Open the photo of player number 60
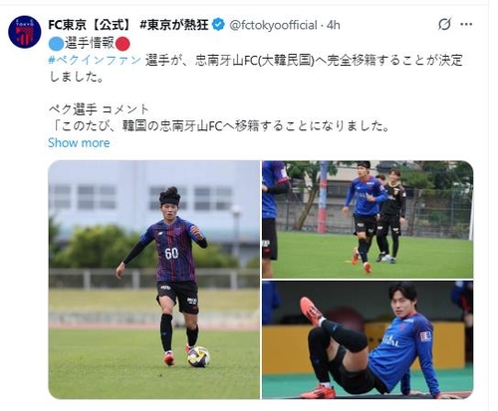The image size is (498, 411). coord(154,280)
